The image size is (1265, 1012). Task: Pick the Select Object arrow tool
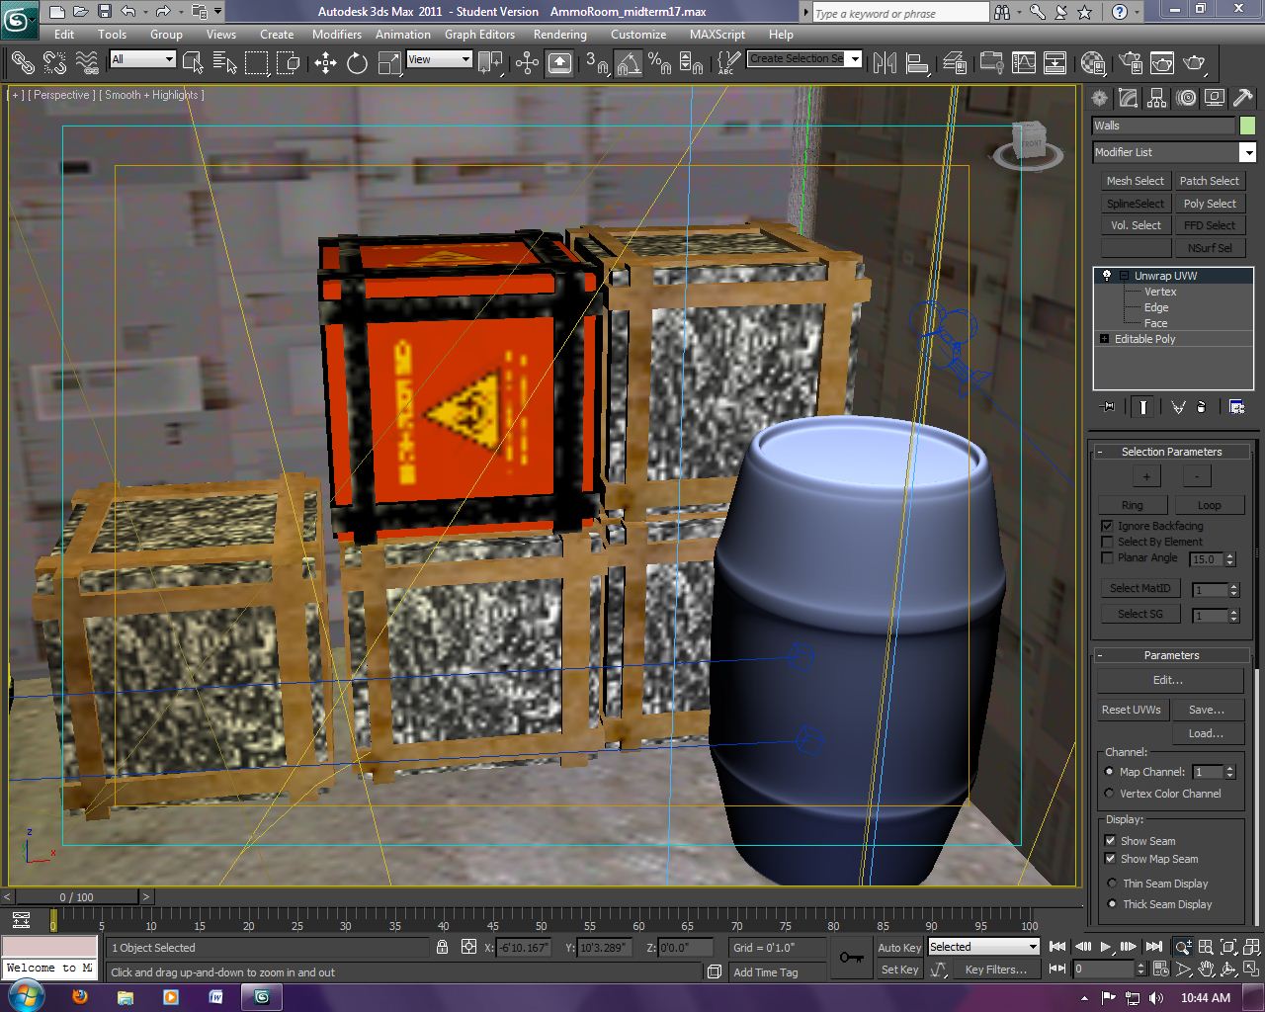[194, 63]
